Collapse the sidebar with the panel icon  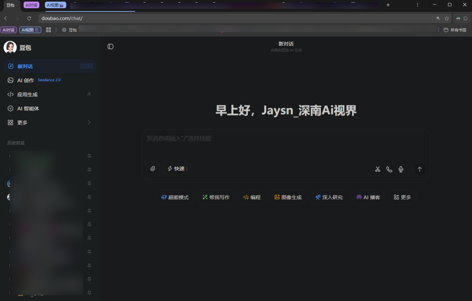pos(110,46)
